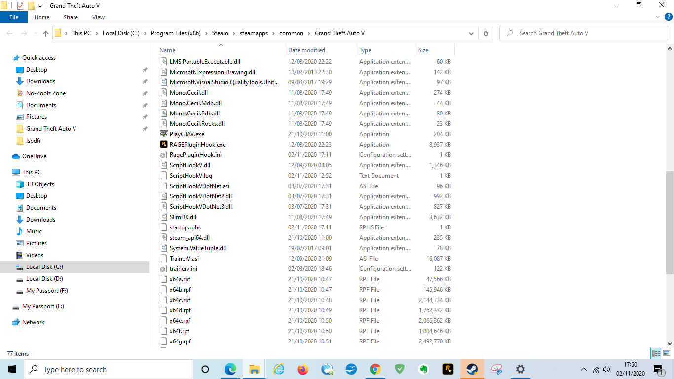The height and width of the screenshot is (379, 674).
Task: Click the volume speaker tray icon
Action: click(607, 369)
